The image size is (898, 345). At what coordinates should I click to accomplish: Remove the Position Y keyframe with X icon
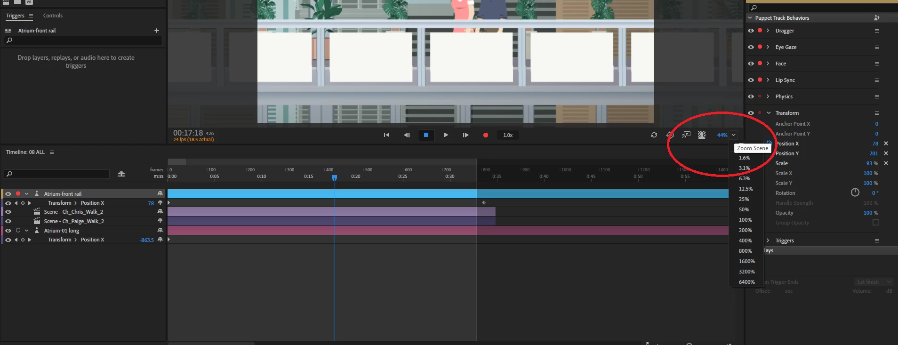(886, 153)
